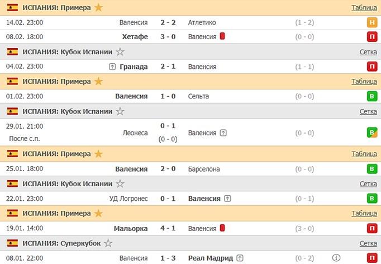
Task: Select the УД Логронес team name
Action: [x=129, y=199]
